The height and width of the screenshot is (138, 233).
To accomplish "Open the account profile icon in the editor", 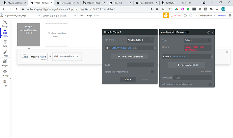I will [230, 16].
